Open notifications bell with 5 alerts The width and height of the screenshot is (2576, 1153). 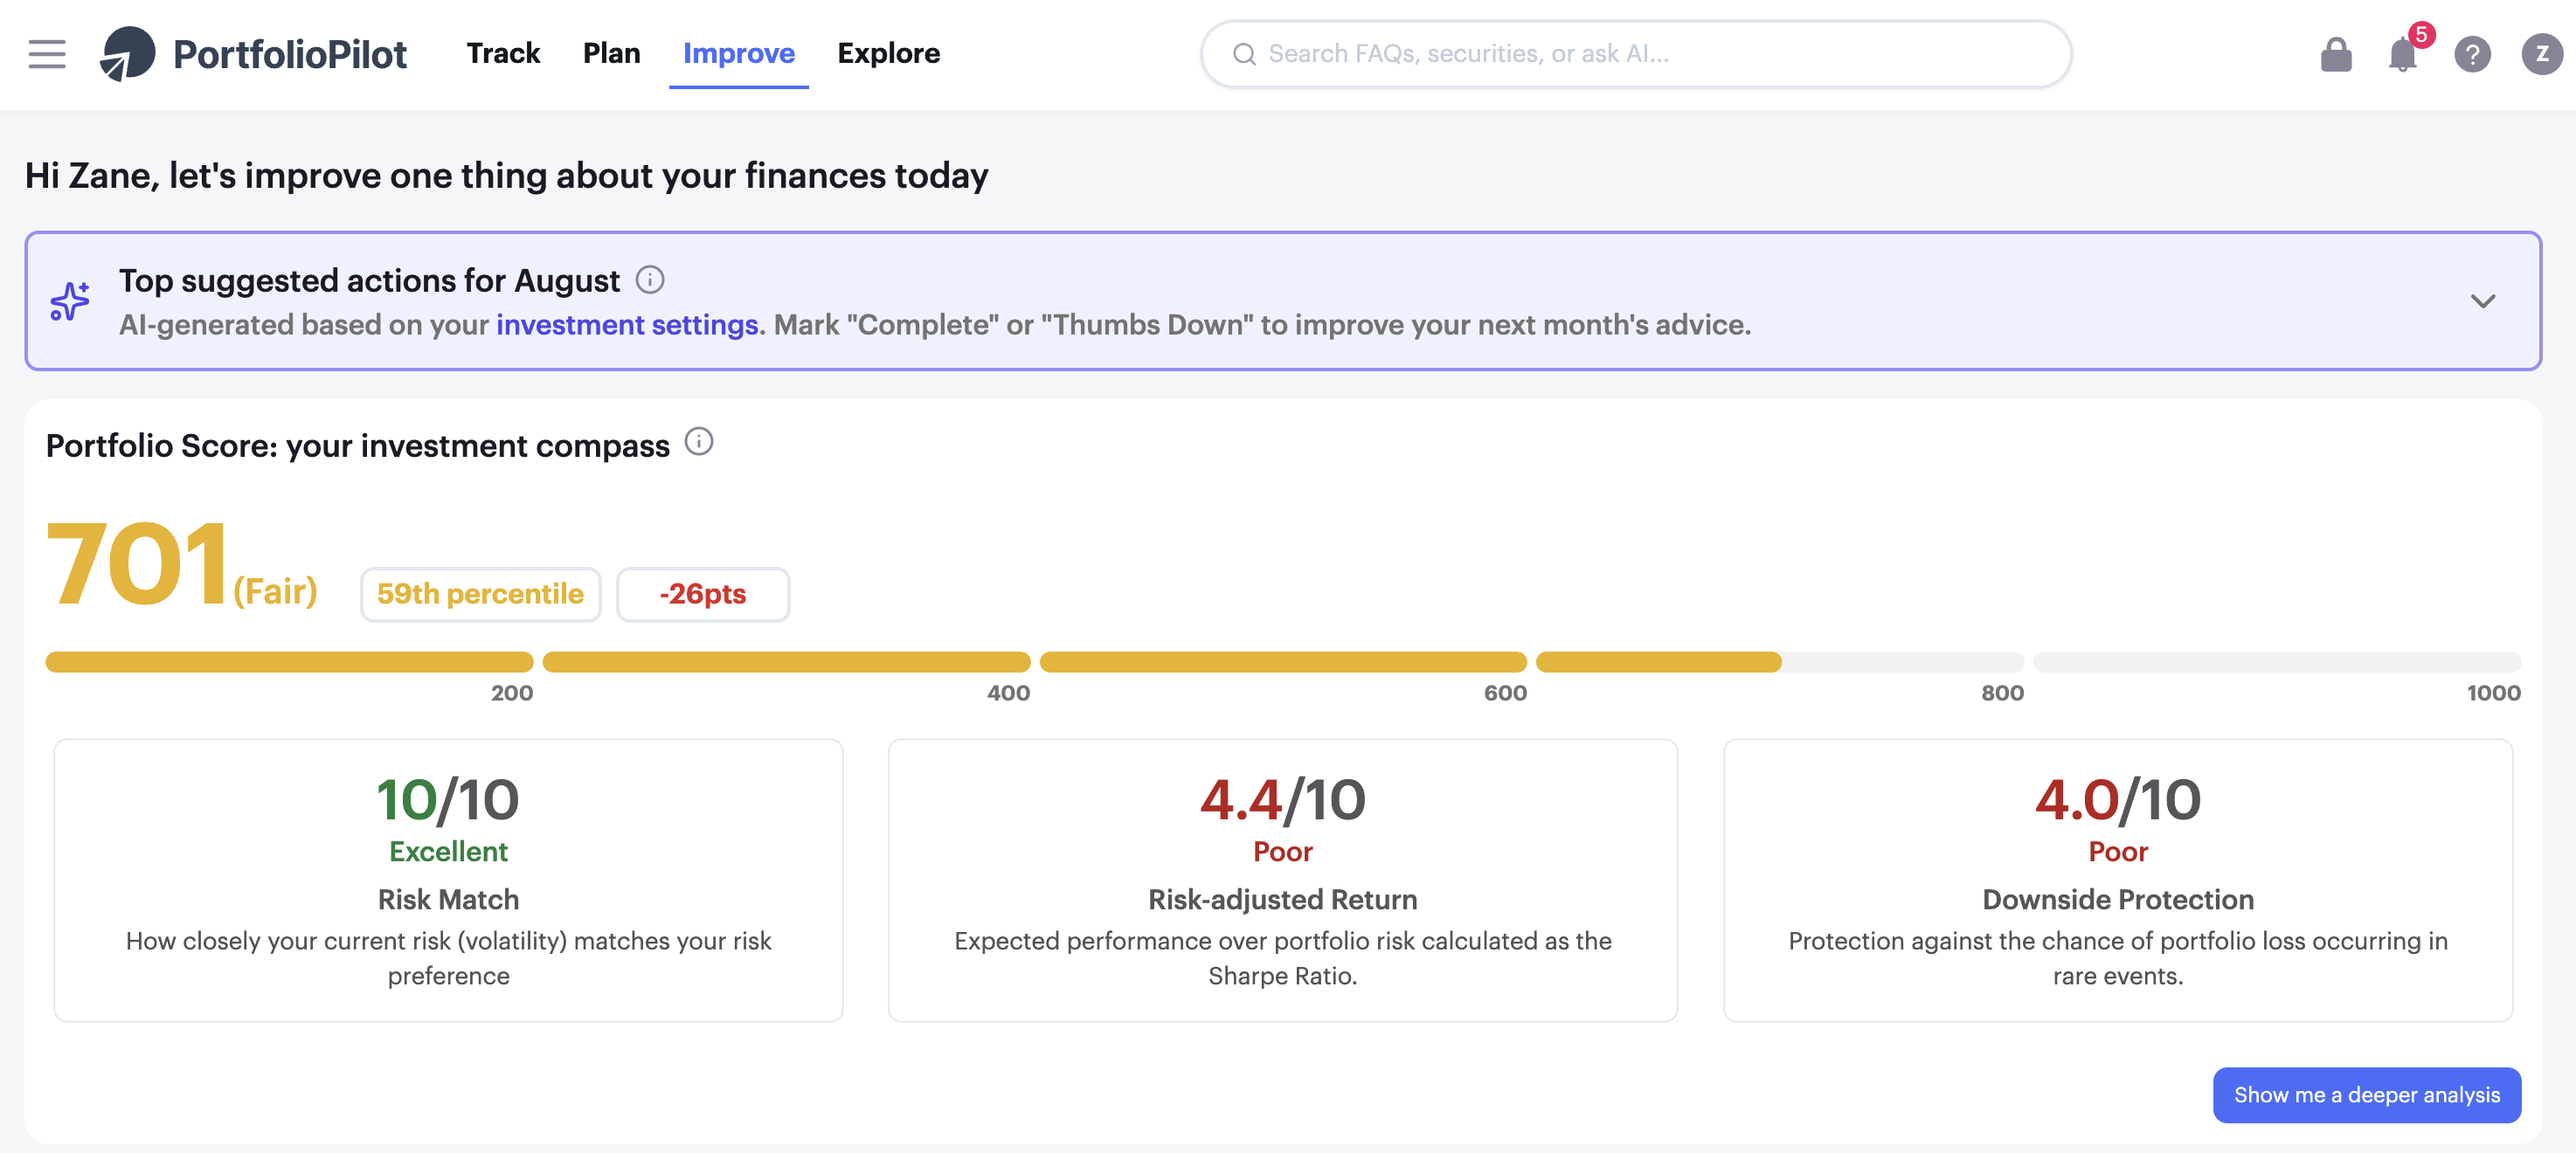coord(2403,54)
